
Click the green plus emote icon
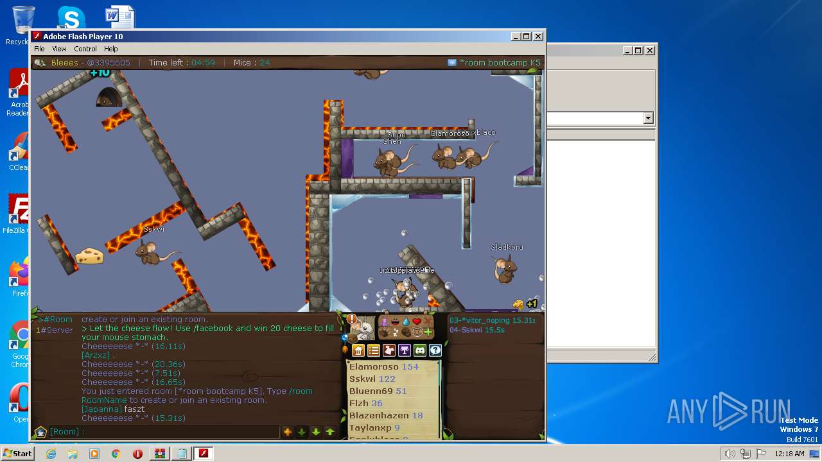[428, 332]
